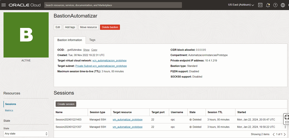
Task: Click Deleted state of Session202401221357
Action: click(195, 127)
